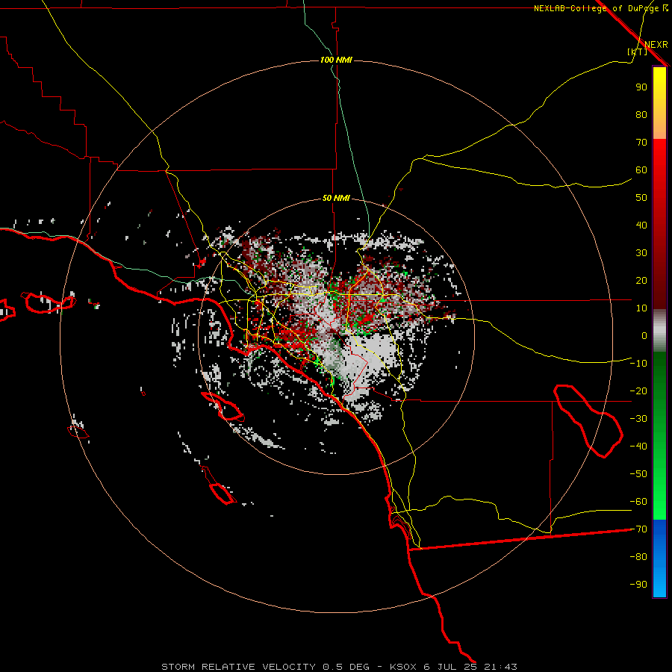Screen dimensions: 672x672
Task: Click the 70 value on velocity scale
Action: pos(641,143)
